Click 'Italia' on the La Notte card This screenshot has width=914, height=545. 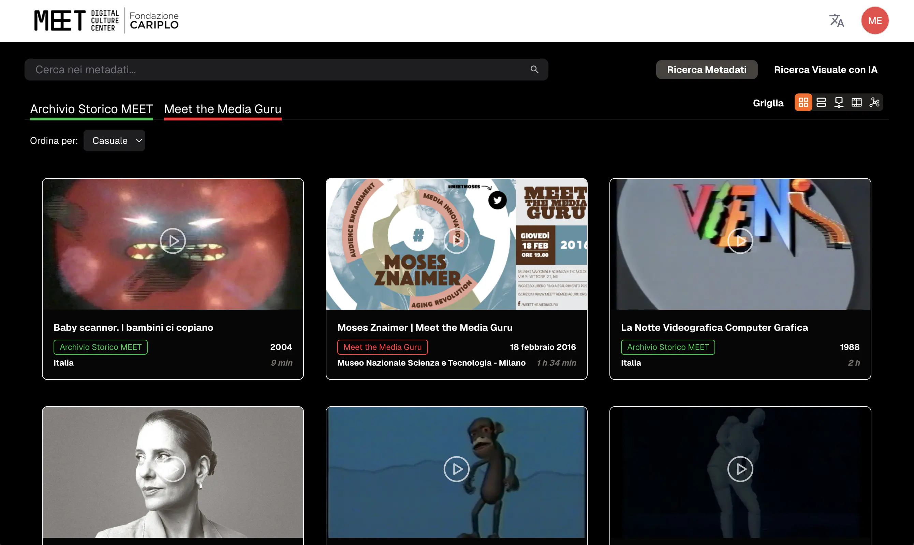[x=631, y=363]
